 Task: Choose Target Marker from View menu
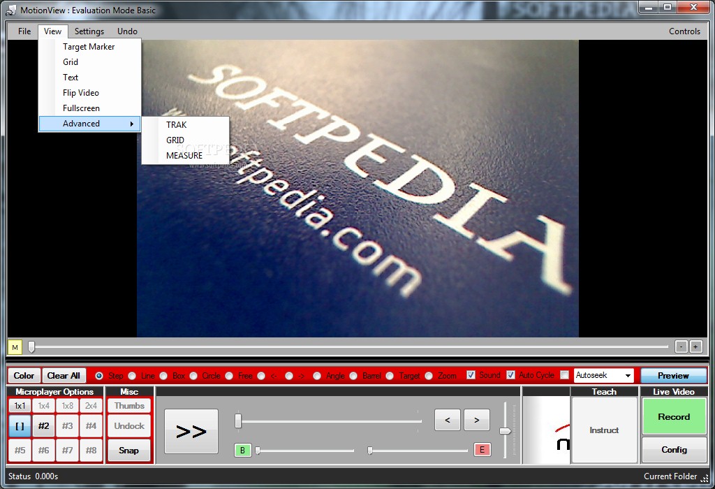(x=90, y=47)
